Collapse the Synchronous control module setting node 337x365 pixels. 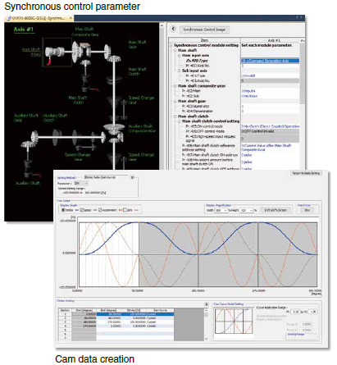click(171, 45)
